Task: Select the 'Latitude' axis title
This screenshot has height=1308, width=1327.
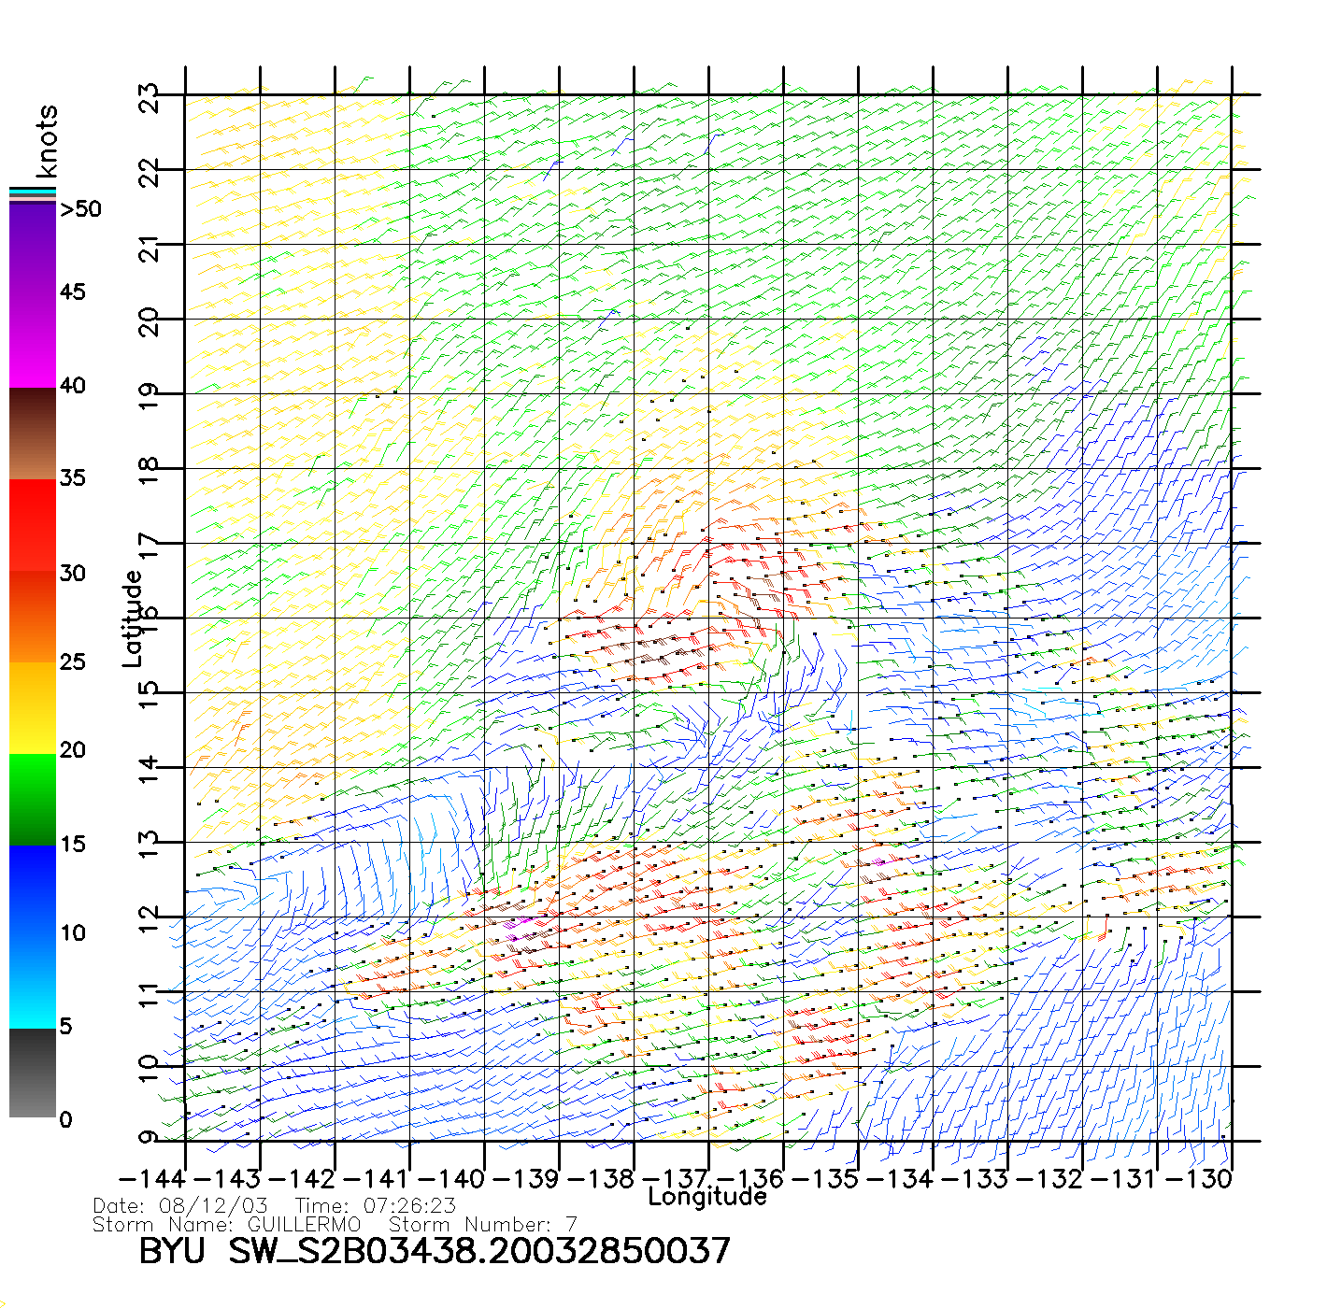Action: 133,618
